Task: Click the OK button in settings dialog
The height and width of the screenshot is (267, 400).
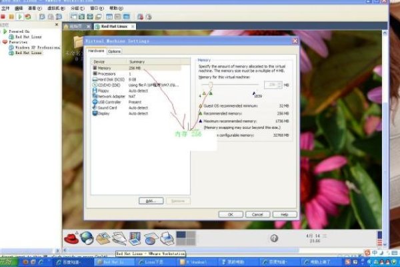Action: pos(231,214)
